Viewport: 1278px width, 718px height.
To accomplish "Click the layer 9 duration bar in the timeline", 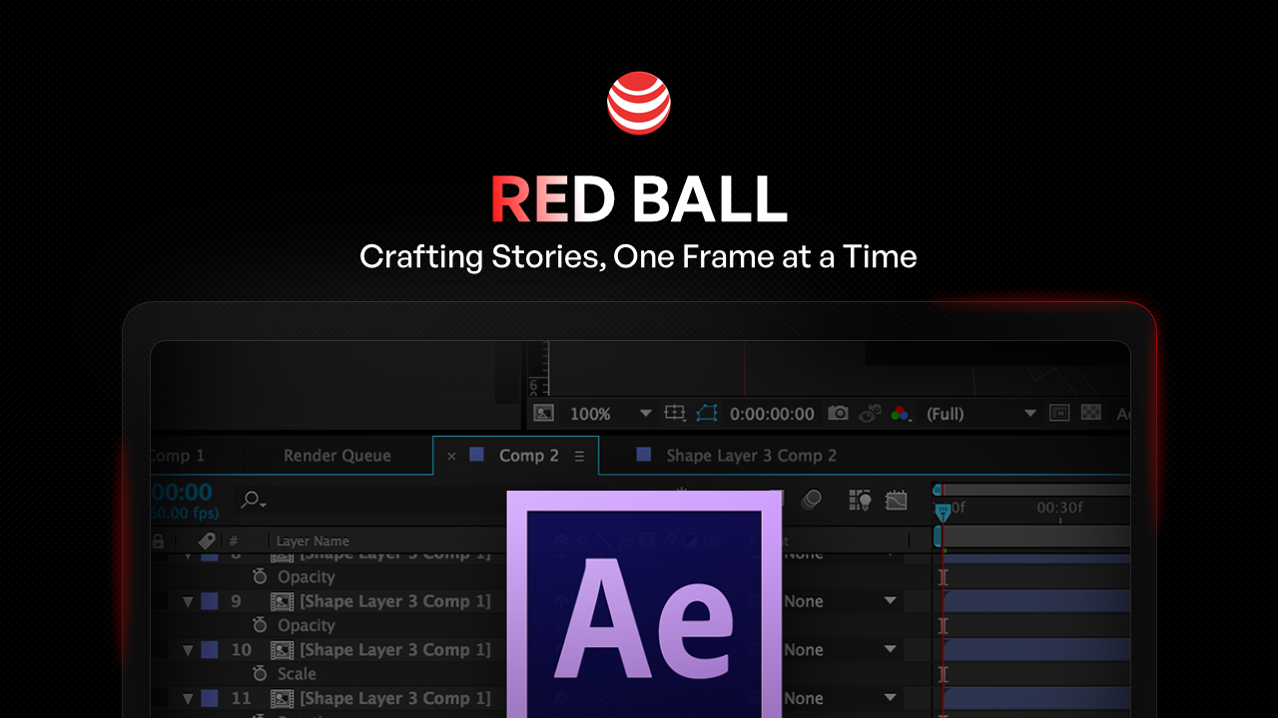I will (x=1036, y=601).
